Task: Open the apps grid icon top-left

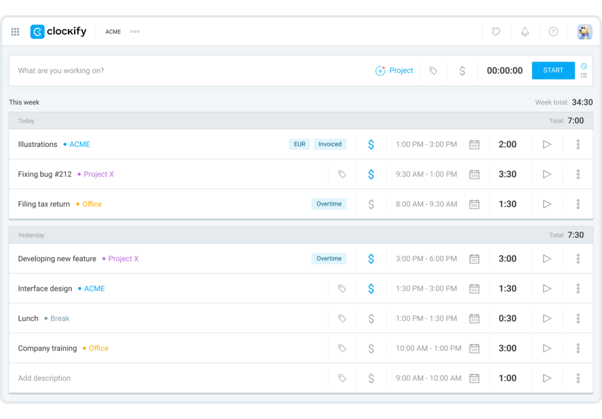Action: click(15, 31)
